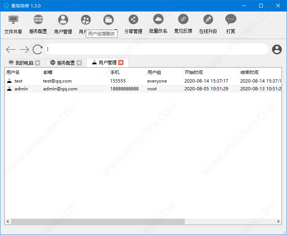The width and height of the screenshot is (287, 235).
Task: Click horizontal scrollbar right arrow
Action: tap(278, 221)
